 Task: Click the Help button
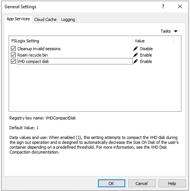172,183
